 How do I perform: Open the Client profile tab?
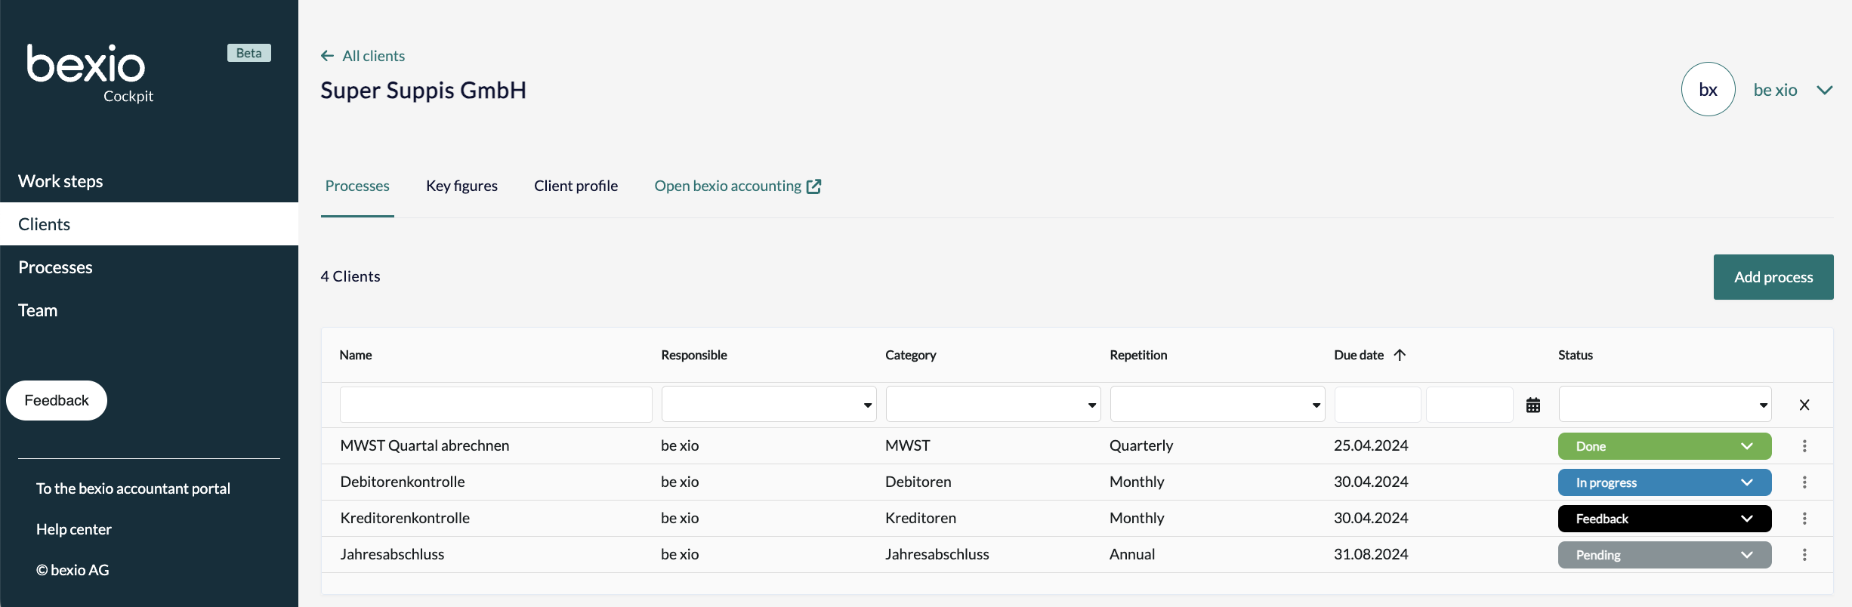pyautogui.click(x=576, y=186)
